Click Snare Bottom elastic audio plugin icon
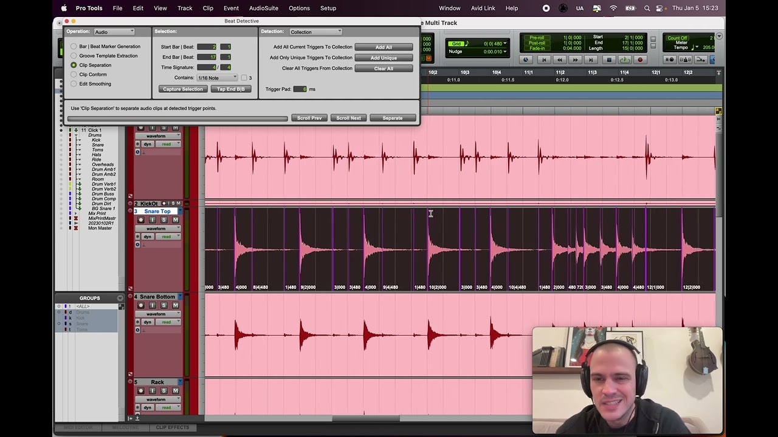 click(x=137, y=330)
